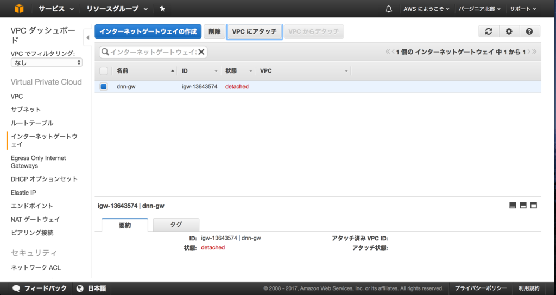Click the フィードバック button
The height and width of the screenshot is (295, 556).
tap(39, 288)
